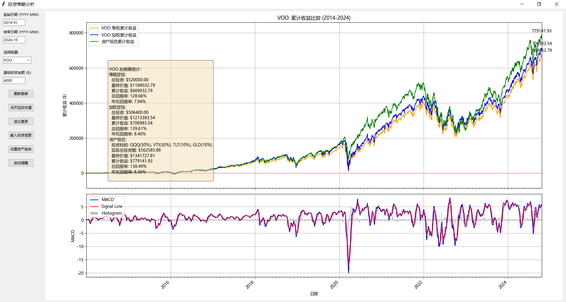The width and height of the screenshot is (566, 302).
Task: Click the 日期 x-axis title
Action: 314,294
